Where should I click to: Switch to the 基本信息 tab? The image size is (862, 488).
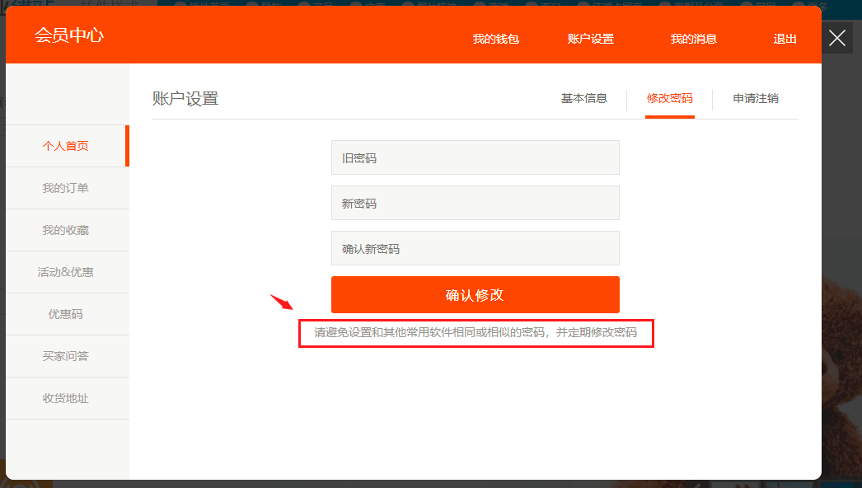(583, 98)
